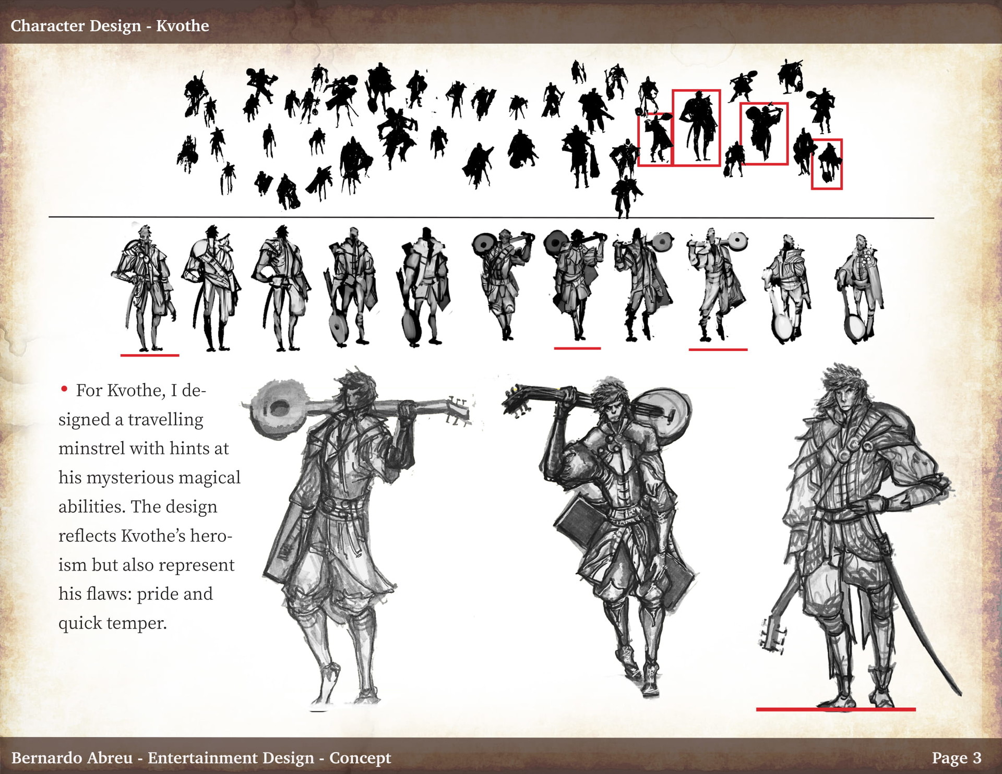Screen dimensions: 1002x774
Task: Click the "Character Design - Kvothe" page title
Action: click(x=110, y=26)
